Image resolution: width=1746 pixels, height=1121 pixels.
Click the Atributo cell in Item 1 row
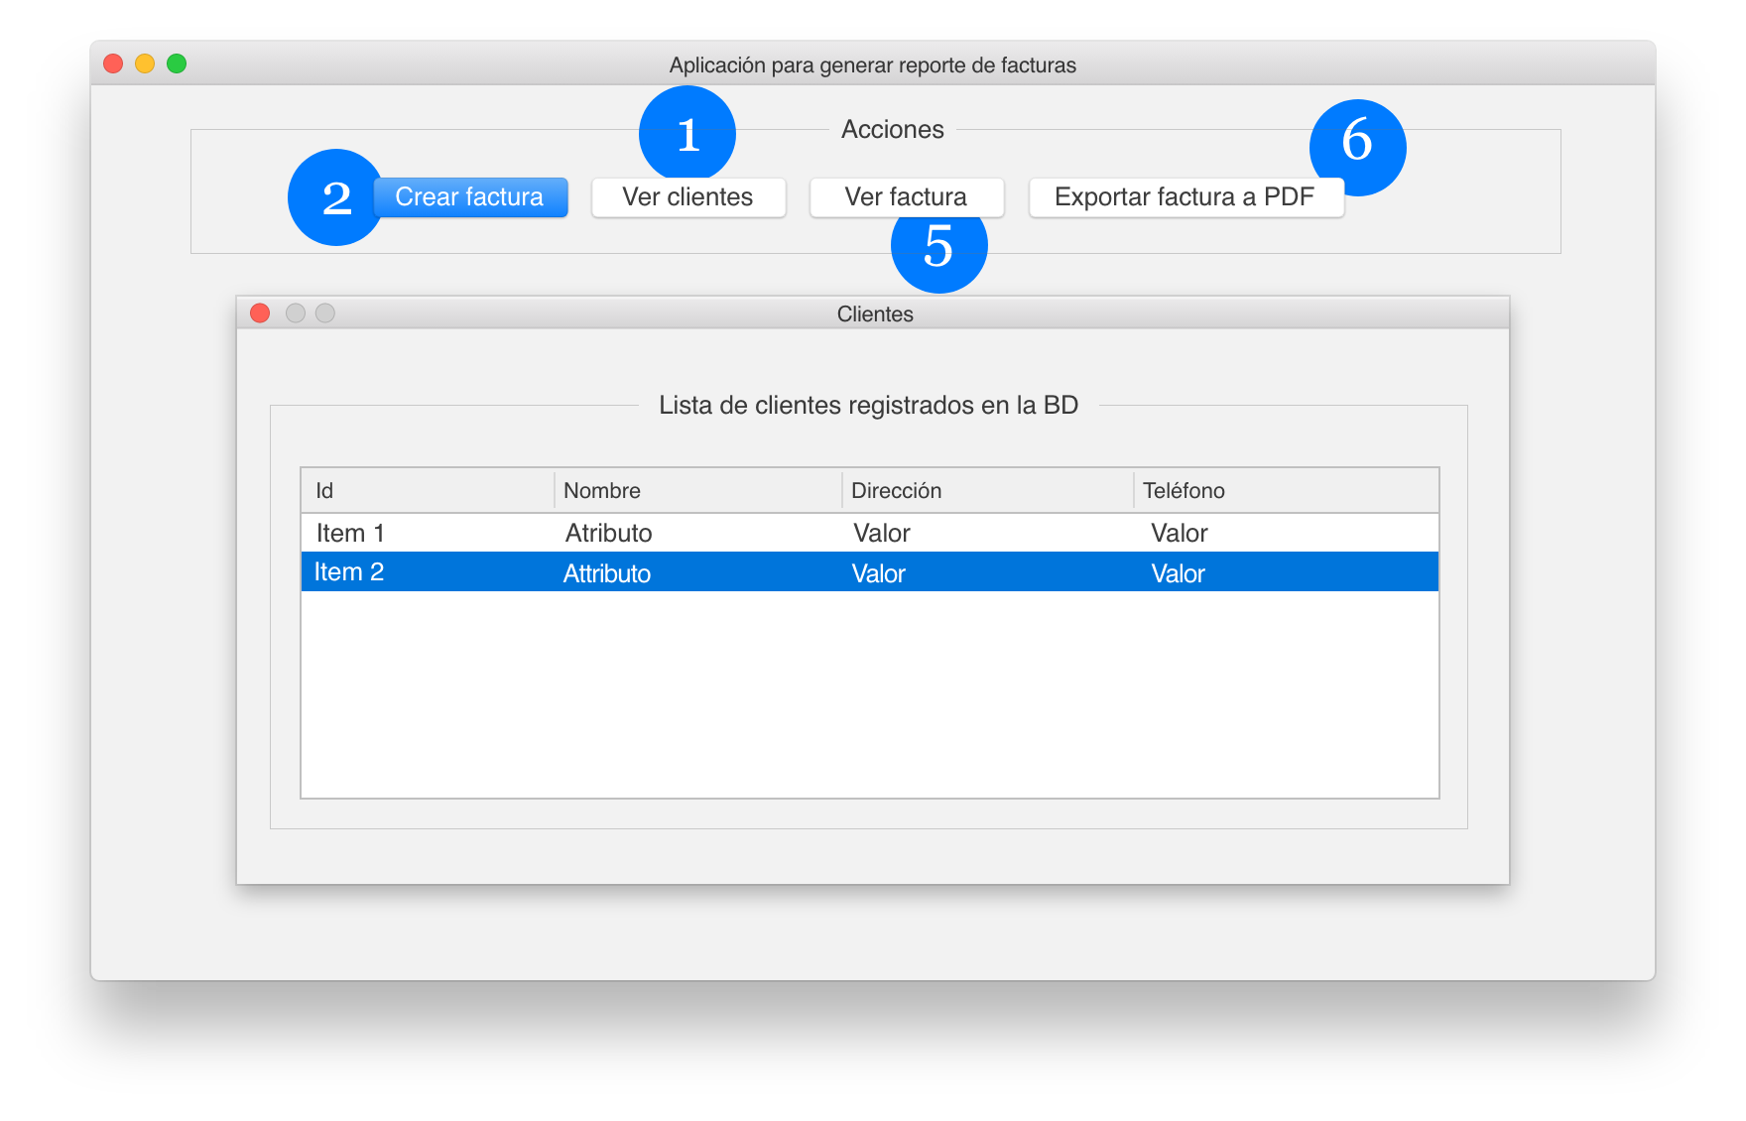pos(608,532)
